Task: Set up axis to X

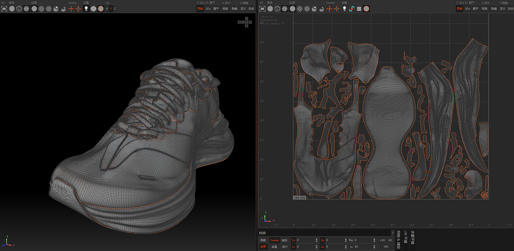Action: [x=107, y=8]
